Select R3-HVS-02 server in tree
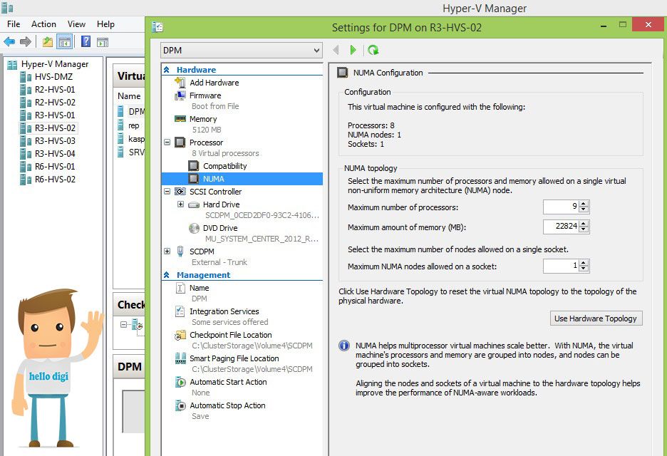 click(x=55, y=128)
